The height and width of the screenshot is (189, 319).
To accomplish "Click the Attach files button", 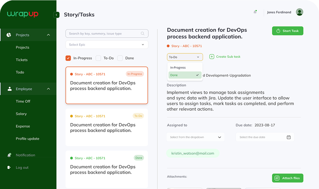I will [287, 178].
